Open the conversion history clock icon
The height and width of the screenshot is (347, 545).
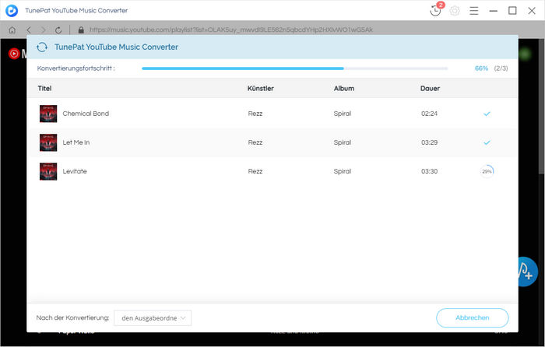pos(435,10)
